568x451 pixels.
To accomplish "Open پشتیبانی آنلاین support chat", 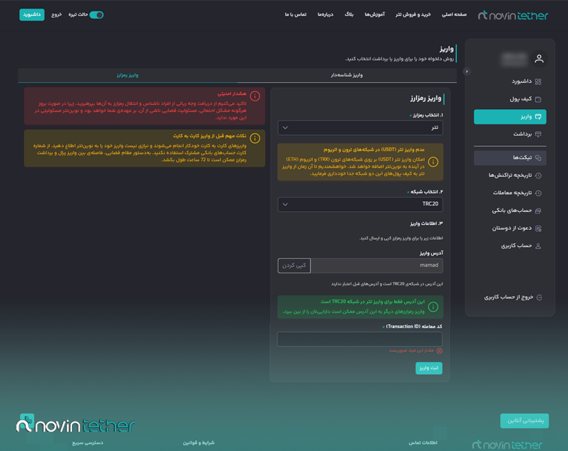I will coord(525,421).
